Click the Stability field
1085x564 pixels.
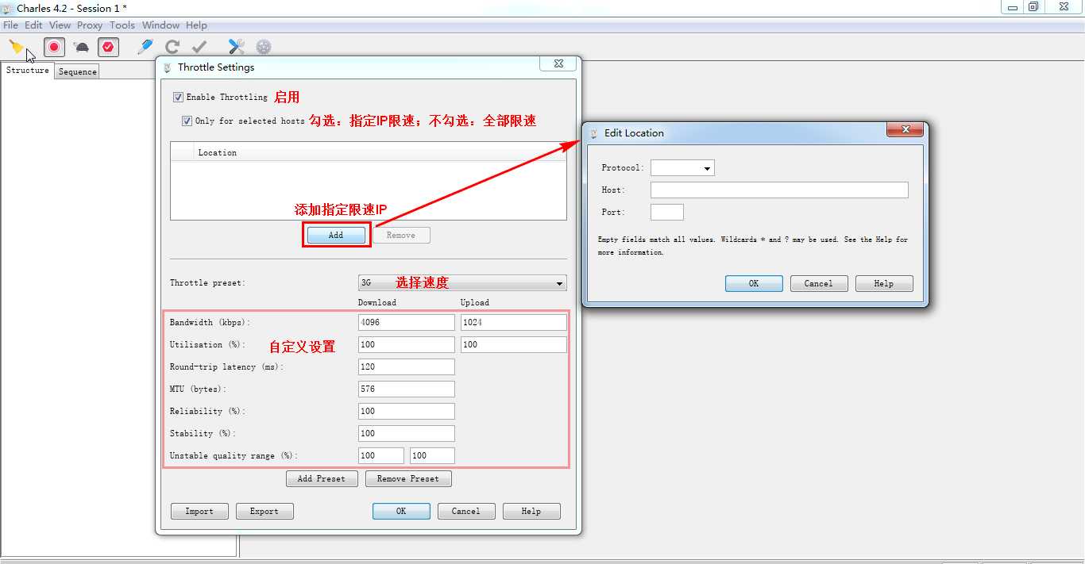pos(407,434)
